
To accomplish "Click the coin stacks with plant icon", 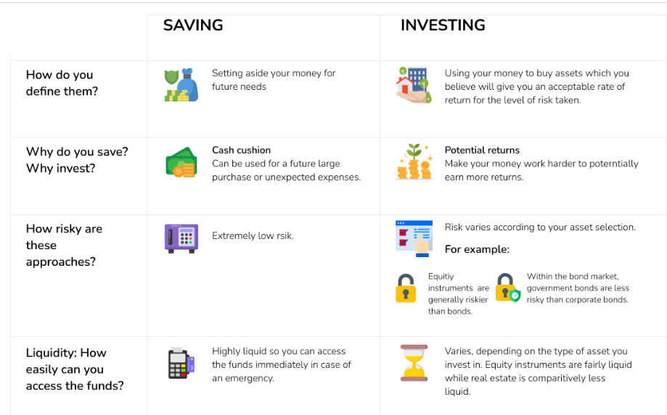I will pos(414,162).
